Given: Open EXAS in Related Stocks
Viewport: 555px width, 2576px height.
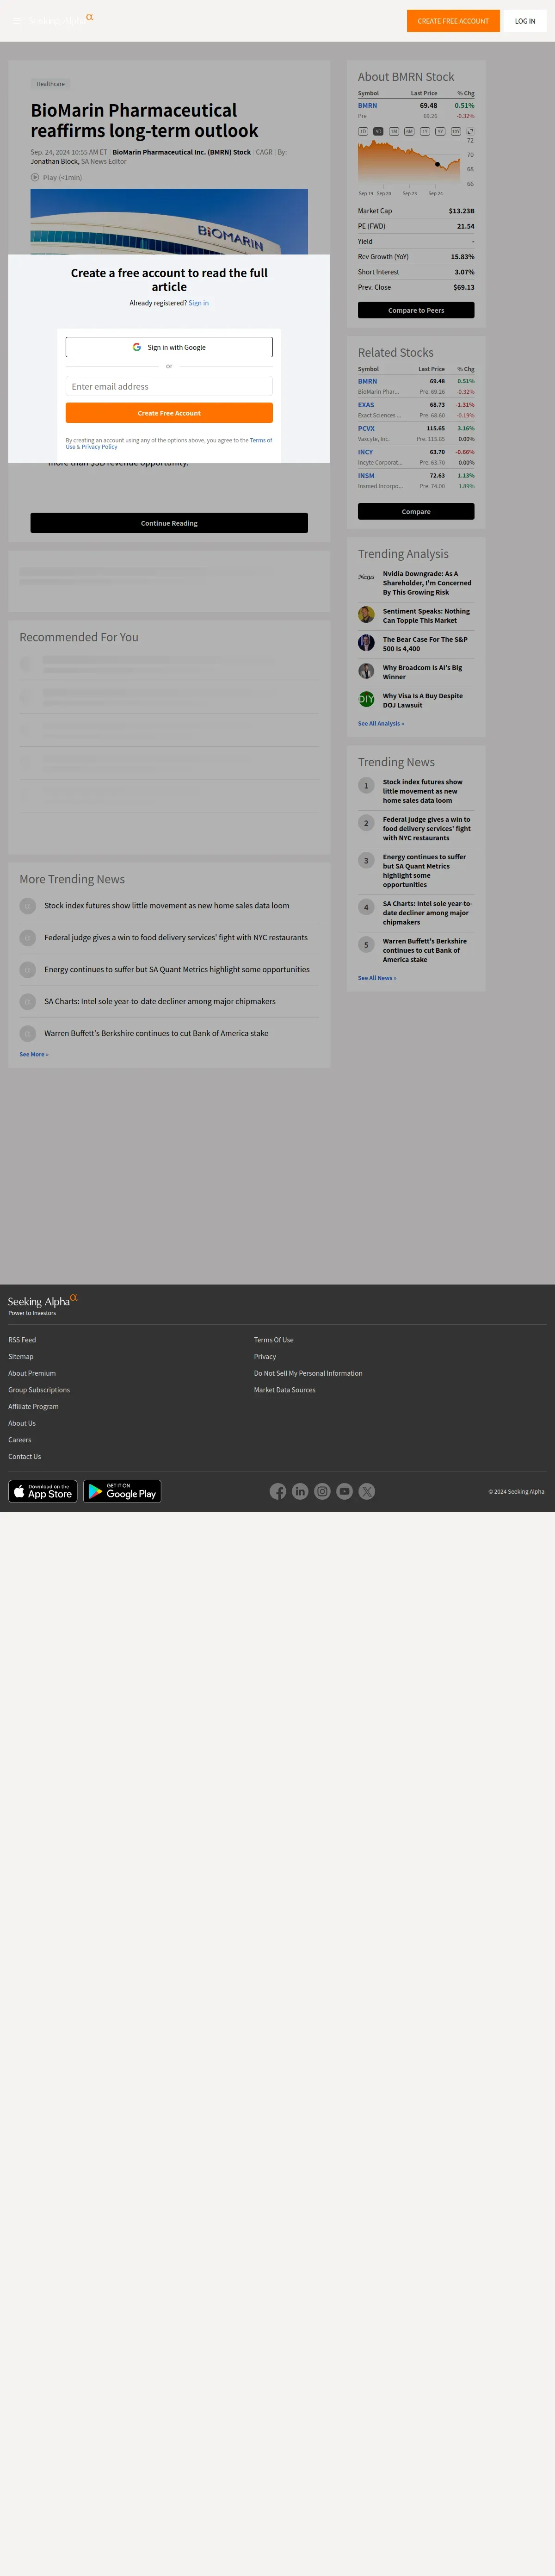Looking at the screenshot, I should point(366,405).
